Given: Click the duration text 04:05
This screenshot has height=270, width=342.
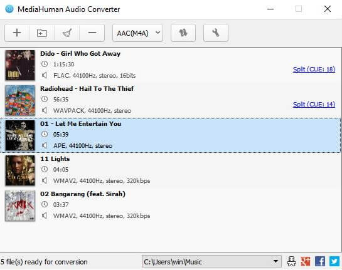Looking at the screenshot, I should click(x=61, y=169).
